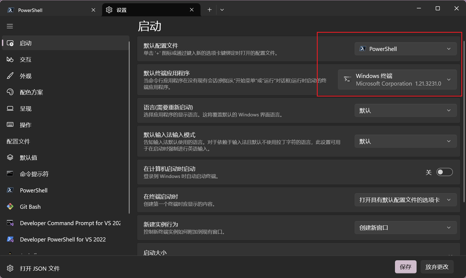This screenshot has width=466, height=278.
Task: Click the Developer Command Prompt profile icon
Action: (10, 223)
